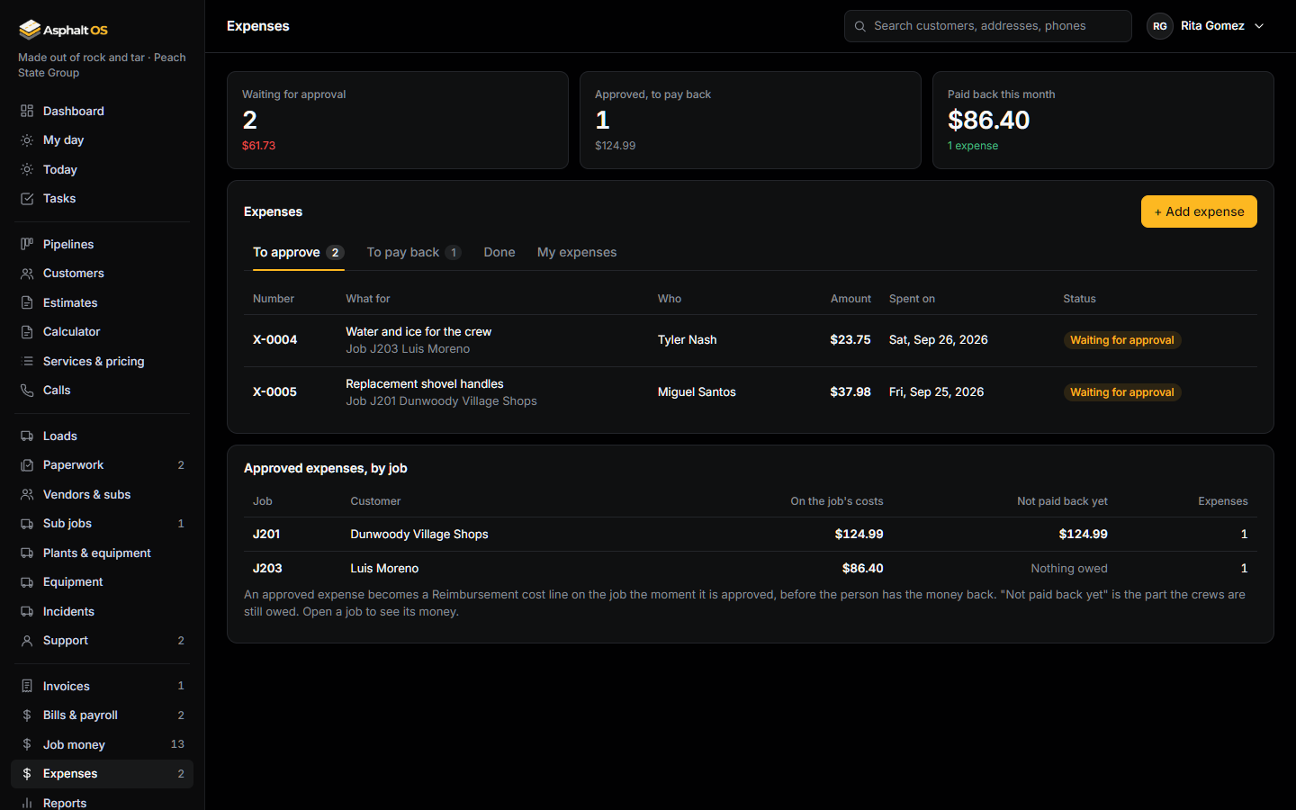The width and height of the screenshot is (1296, 810).
Task: Click the Tasks checkbox icon in sidebar
Action: pos(27,199)
